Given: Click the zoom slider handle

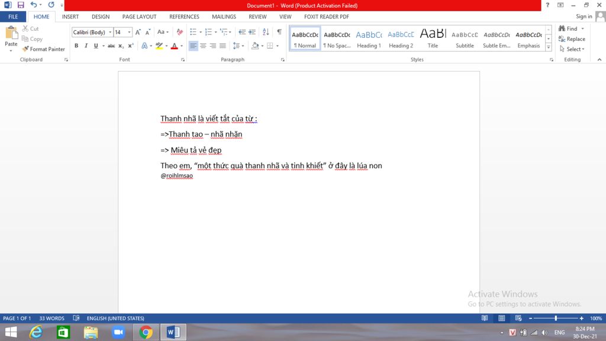Looking at the screenshot, I should click(x=556, y=318).
